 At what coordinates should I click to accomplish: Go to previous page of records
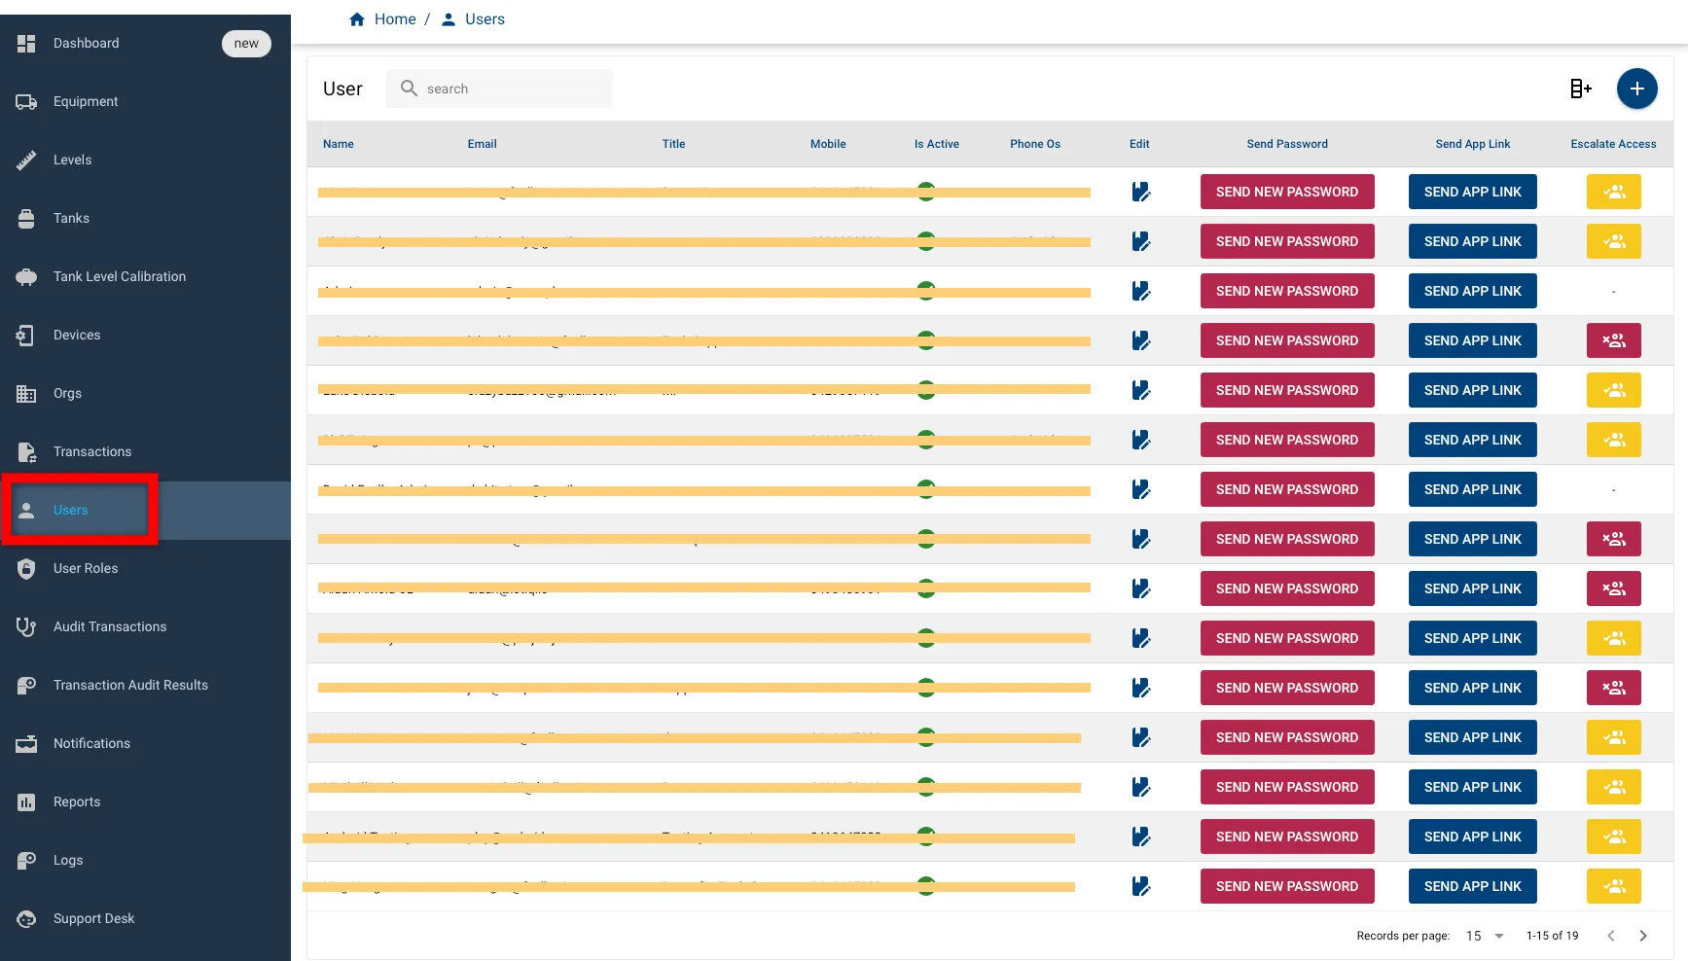(1611, 936)
